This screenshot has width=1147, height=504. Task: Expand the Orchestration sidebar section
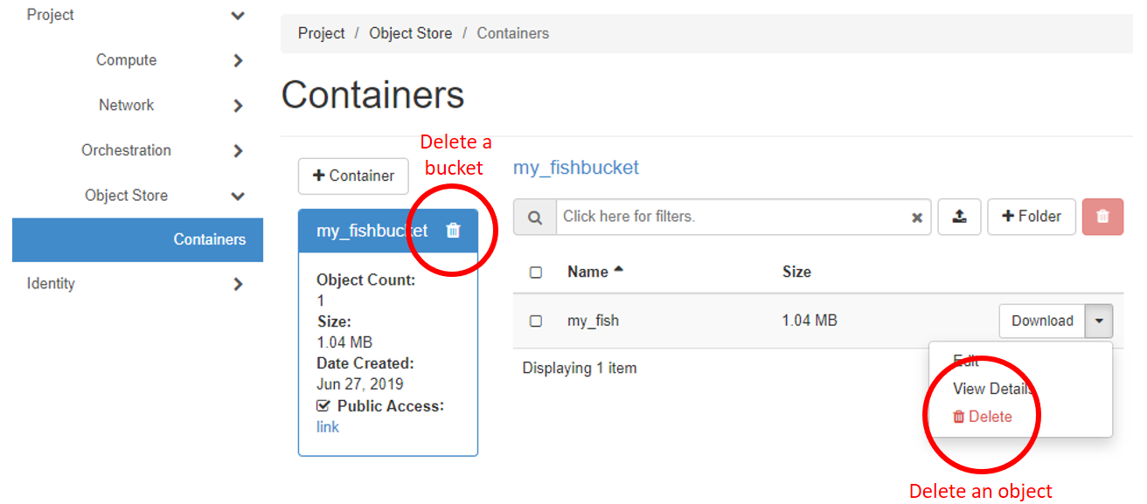pyautogui.click(x=238, y=150)
